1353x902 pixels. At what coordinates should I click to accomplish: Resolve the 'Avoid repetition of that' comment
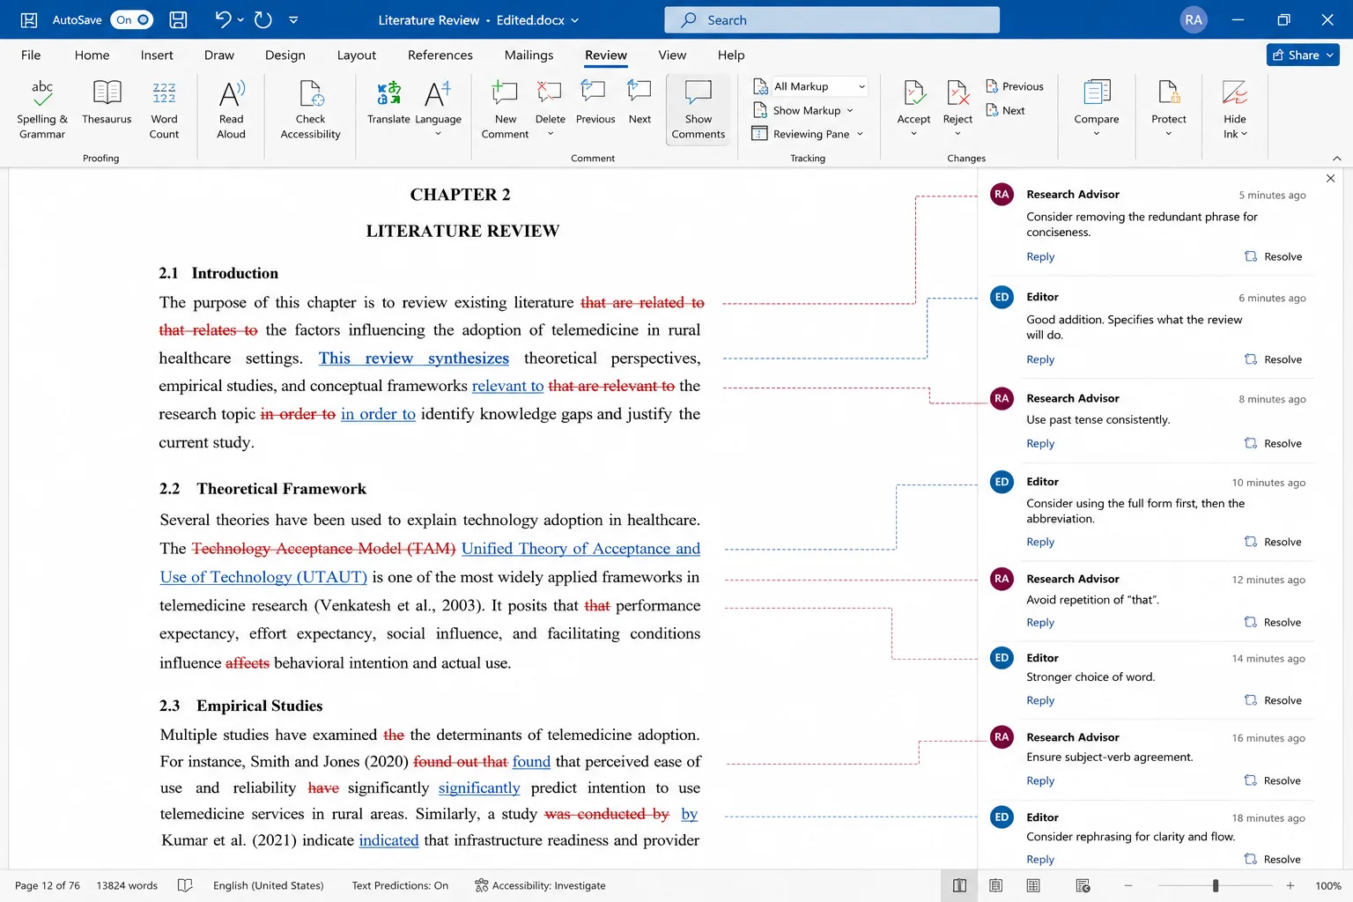pyautogui.click(x=1273, y=623)
